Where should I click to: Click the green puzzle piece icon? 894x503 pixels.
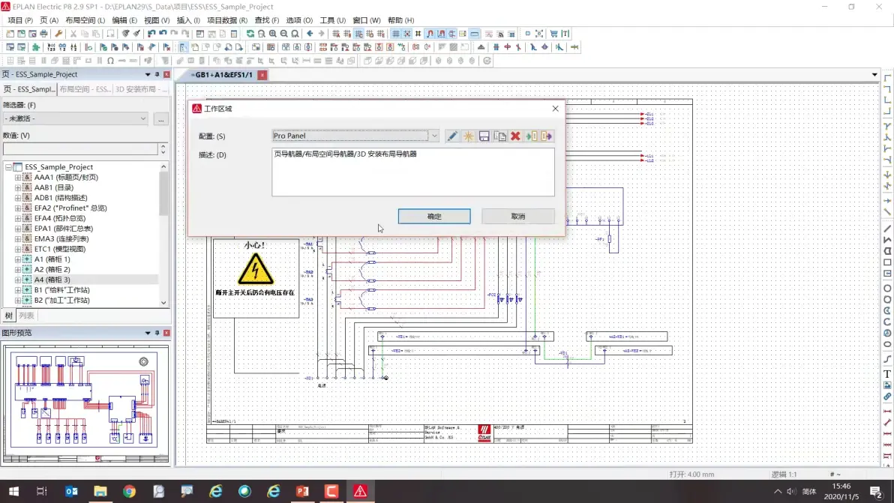(x=36, y=47)
